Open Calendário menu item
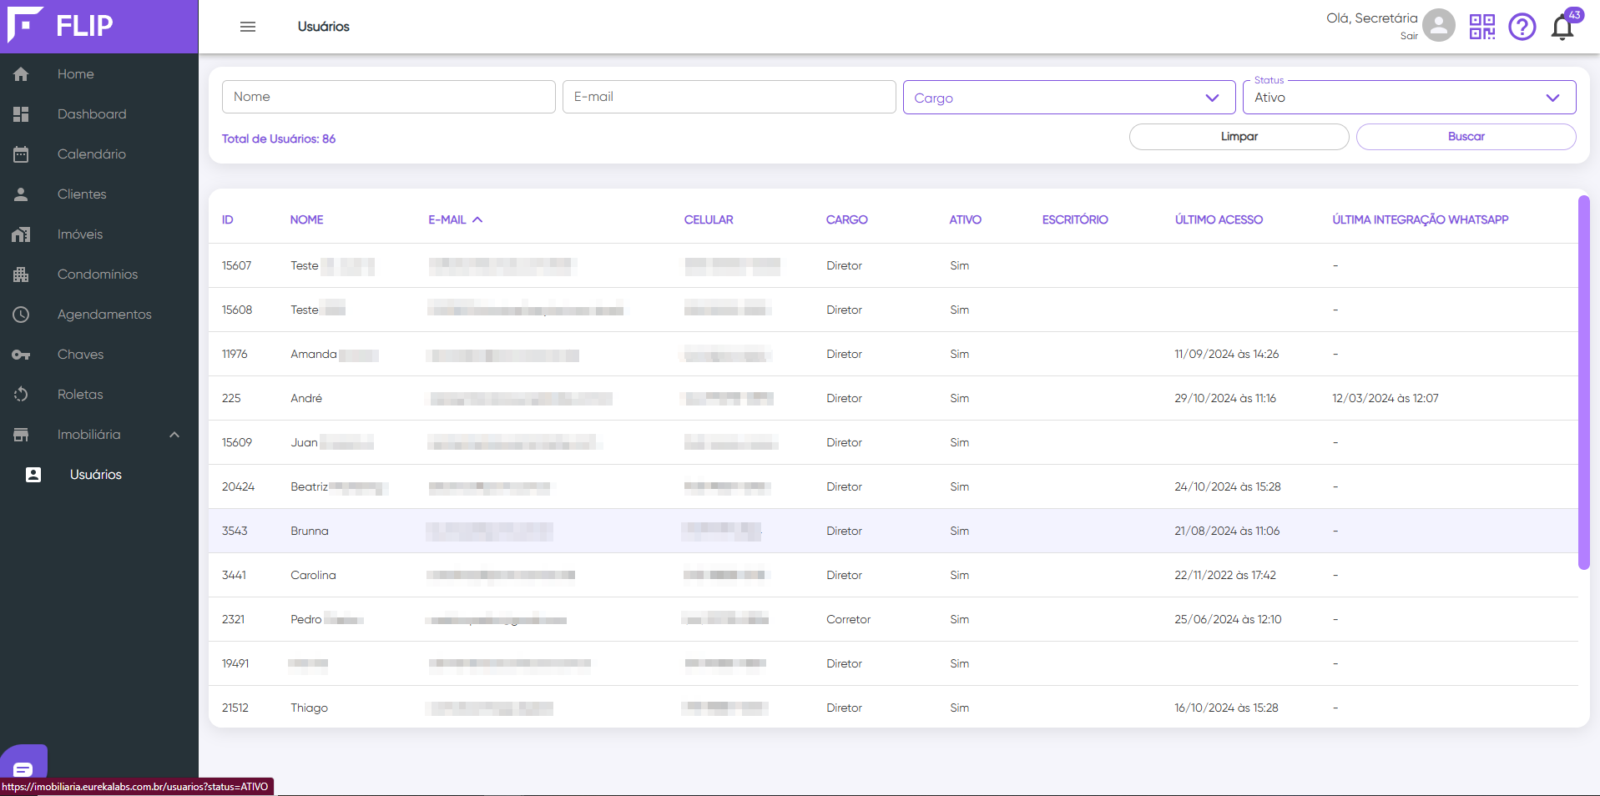1600x796 pixels. [92, 154]
